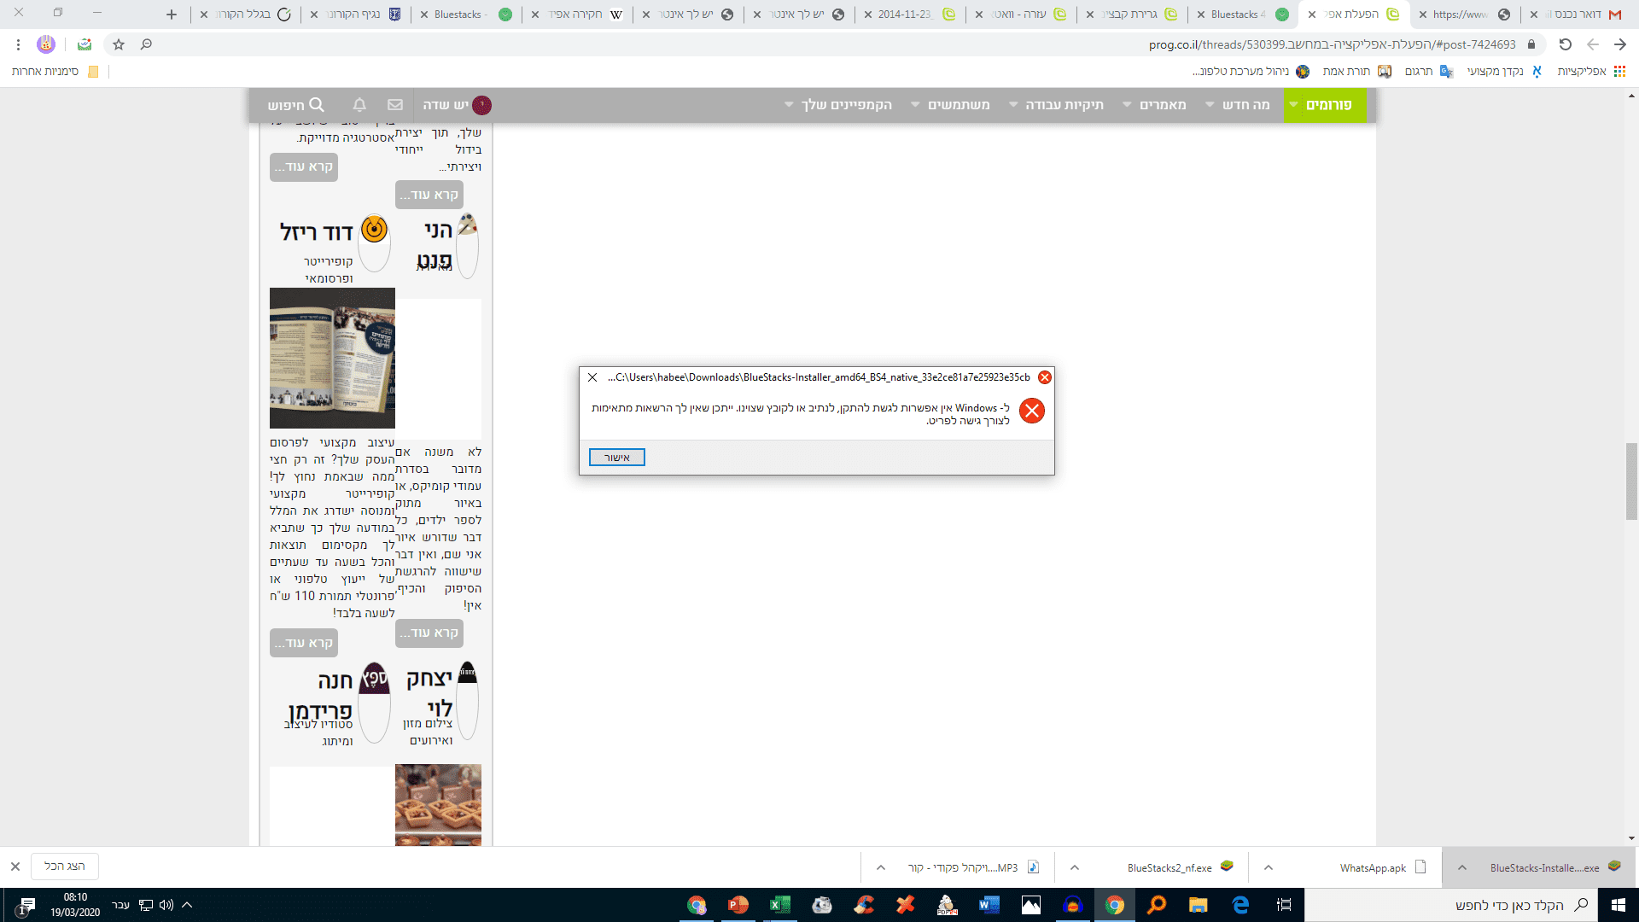Click the Windows Start button
The image size is (1639, 922).
click(1618, 905)
